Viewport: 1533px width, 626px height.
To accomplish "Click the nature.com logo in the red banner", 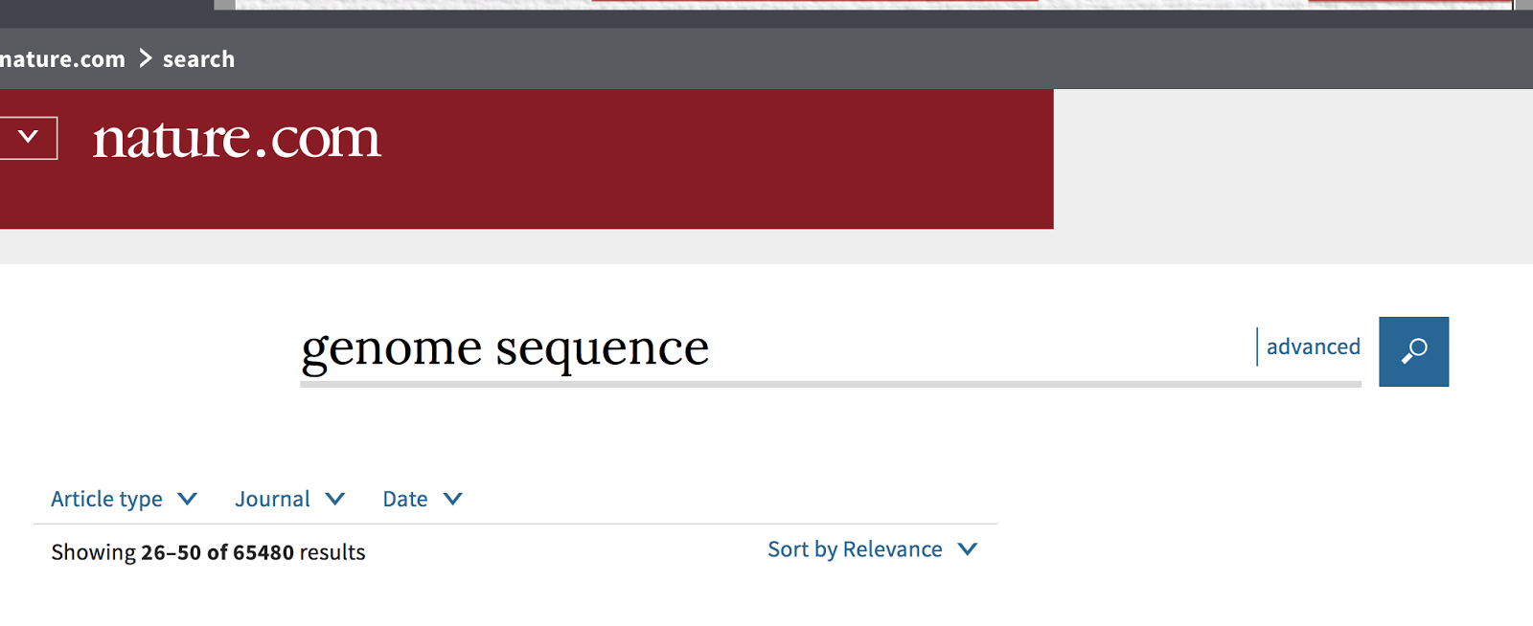I will (236, 140).
